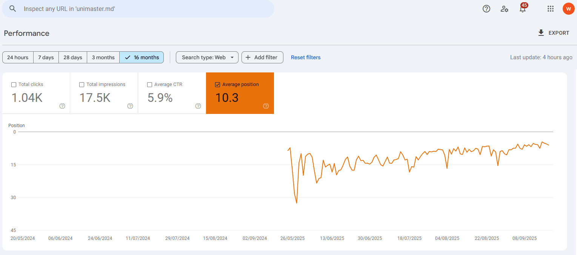Open user management settings icon
577x255 pixels.
pos(504,9)
